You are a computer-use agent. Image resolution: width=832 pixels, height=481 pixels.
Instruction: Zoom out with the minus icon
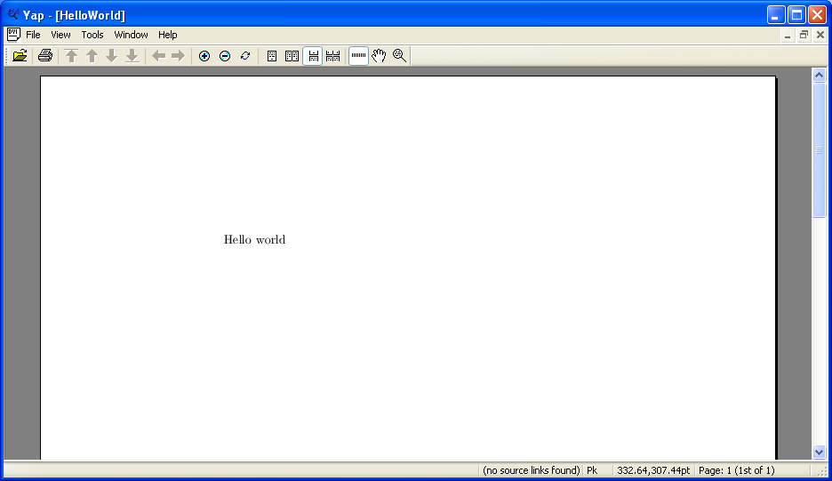point(225,56)
